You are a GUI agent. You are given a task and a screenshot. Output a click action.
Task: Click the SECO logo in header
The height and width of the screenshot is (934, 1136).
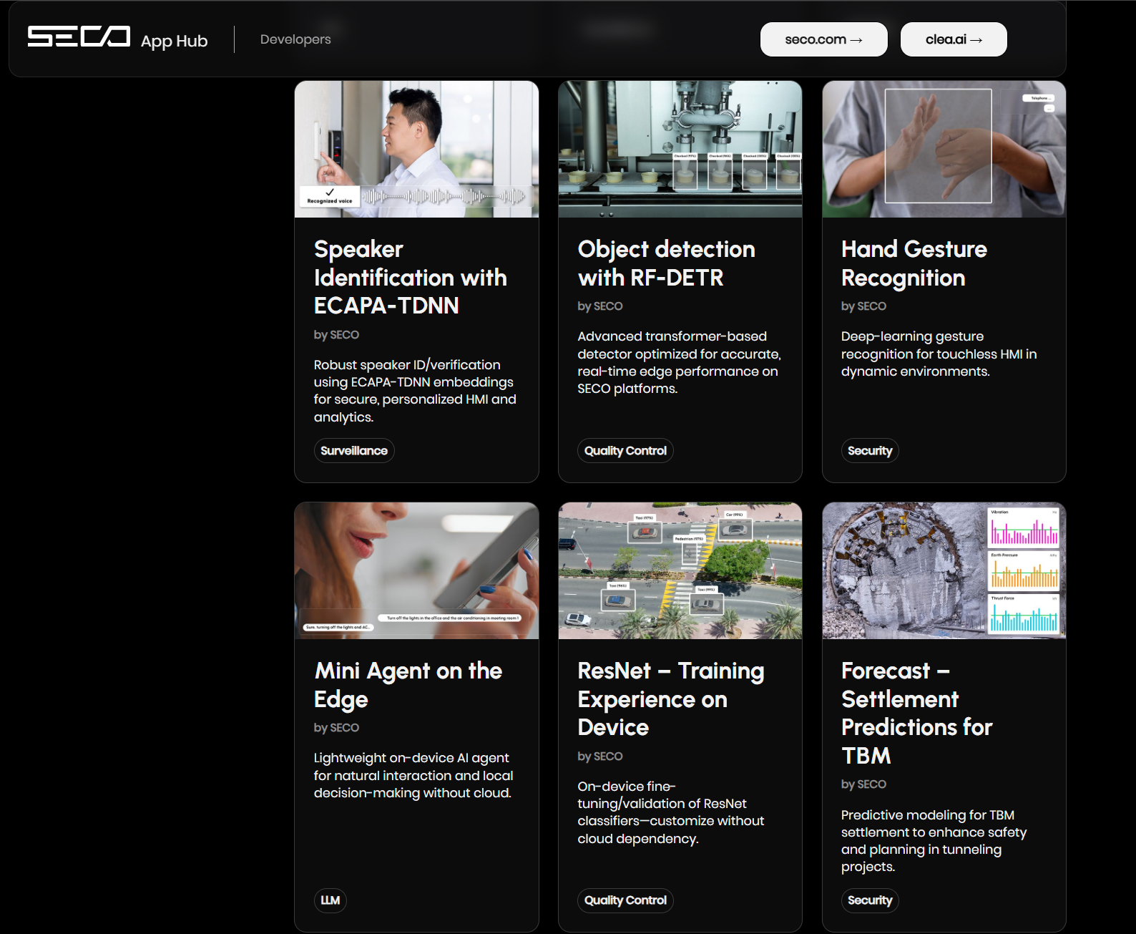click(79, 37)
